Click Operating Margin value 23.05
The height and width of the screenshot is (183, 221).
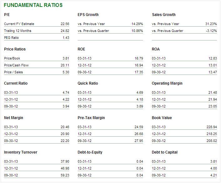pyautogui.click(x=213, y=106)
